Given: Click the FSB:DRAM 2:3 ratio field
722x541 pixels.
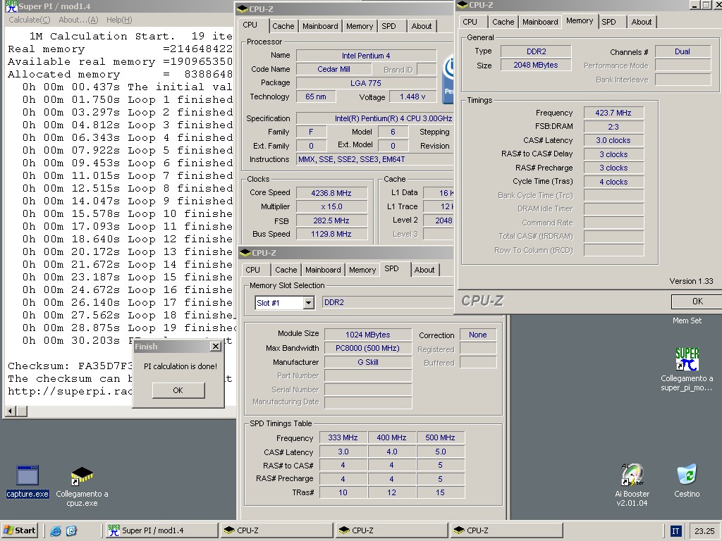Looking at the screenshot, I should pyautogui.click(x=613, y=127).
